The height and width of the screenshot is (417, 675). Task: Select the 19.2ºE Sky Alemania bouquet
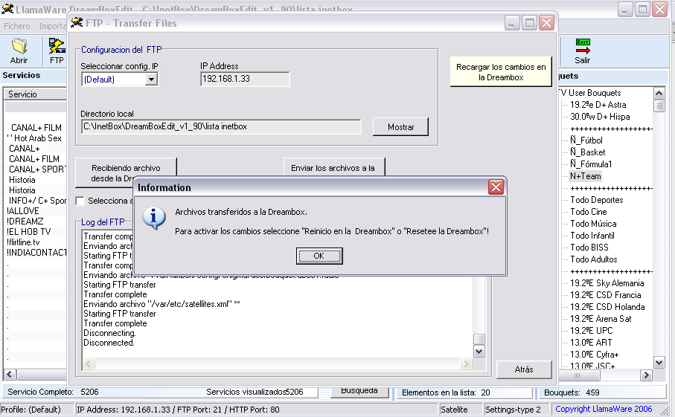pyautogui.click(x=607, y=283)
